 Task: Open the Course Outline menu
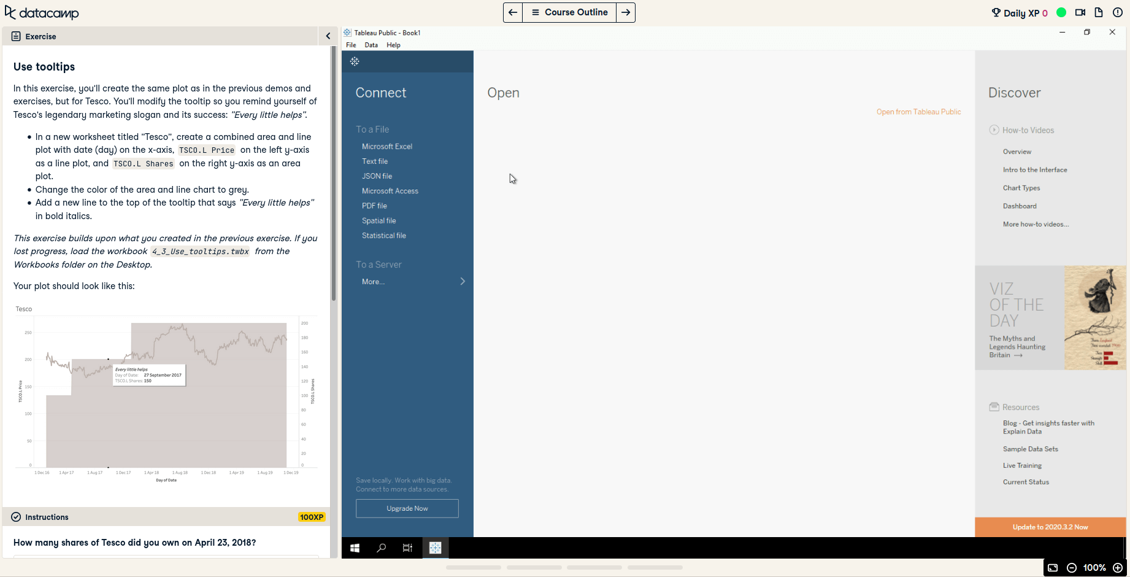(x=569, y=12)
